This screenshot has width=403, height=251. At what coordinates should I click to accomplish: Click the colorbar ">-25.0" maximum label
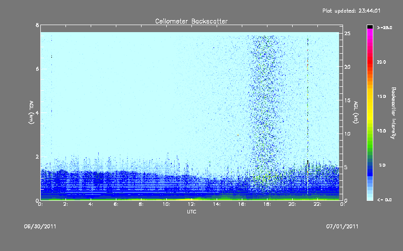click(384, 28)
